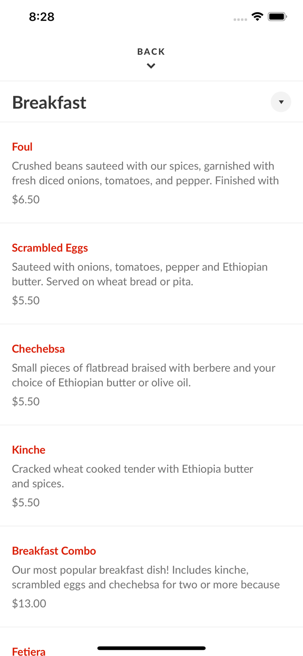Tap the $13.00 Breakfast Combo price
Viewport: 303px width, 656px height.
[x=28, y=603]
